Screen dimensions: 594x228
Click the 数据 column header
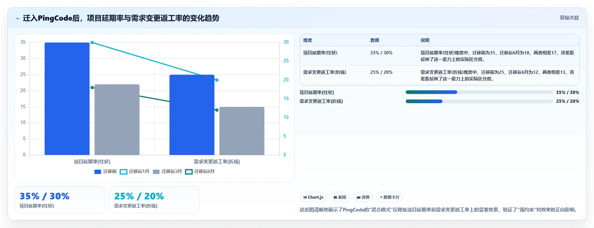tap(374, 40)
